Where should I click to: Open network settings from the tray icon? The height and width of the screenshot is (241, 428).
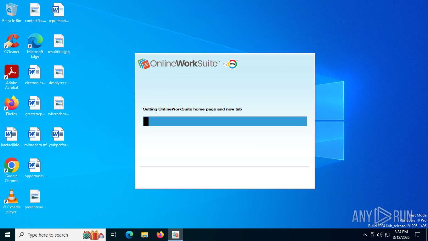[x=387, y=235]
